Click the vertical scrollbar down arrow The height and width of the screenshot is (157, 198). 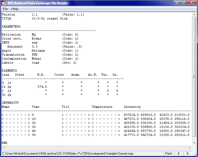[x=194, y=144]
